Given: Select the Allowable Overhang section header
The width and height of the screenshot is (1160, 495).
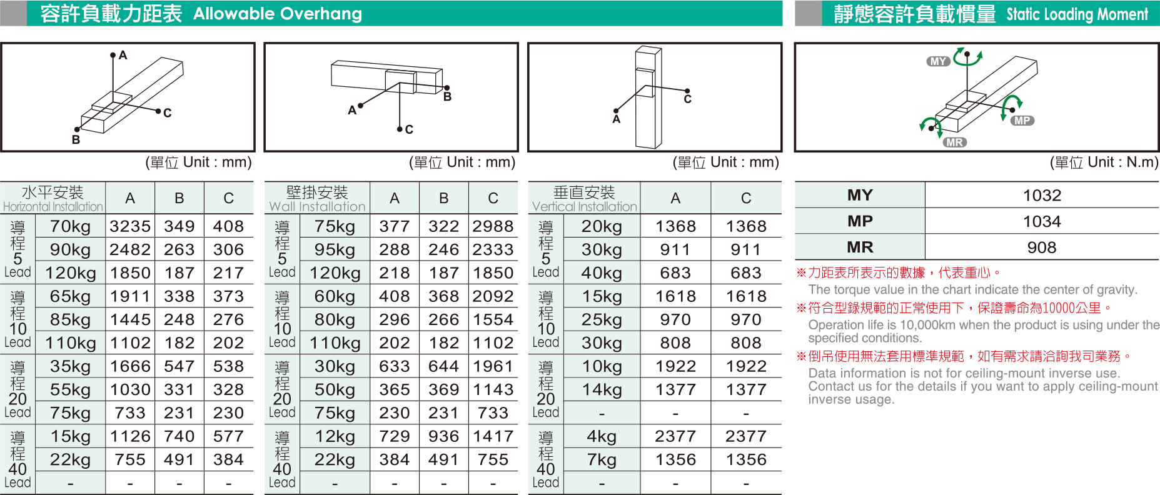Looking at the screenshot, I should 200,13.
